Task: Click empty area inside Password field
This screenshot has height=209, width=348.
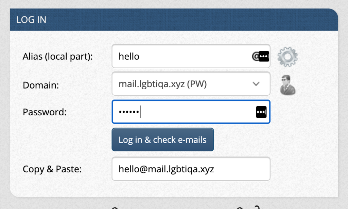Action: coord(197,112)
